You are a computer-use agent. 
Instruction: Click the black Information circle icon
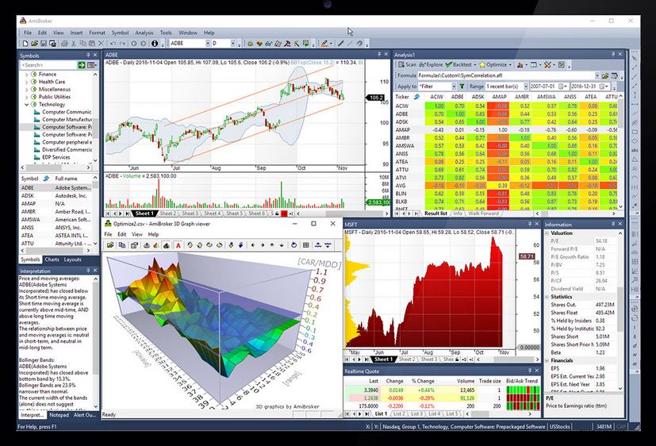click(155, 43)
